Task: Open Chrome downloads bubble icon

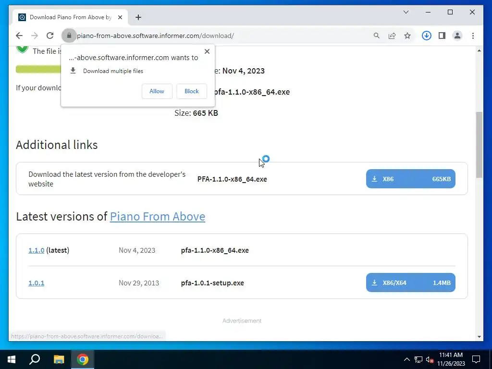Action: click(x=427, y=36)
